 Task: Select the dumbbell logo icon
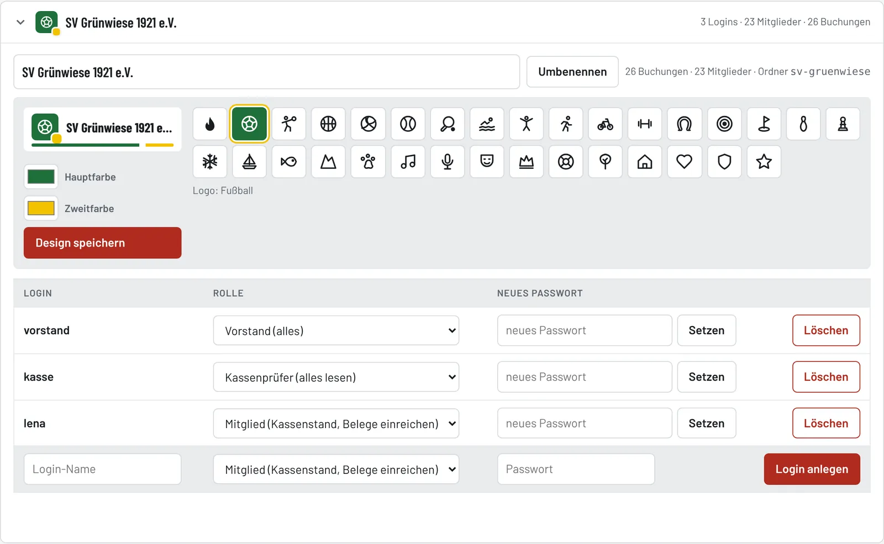645,124
